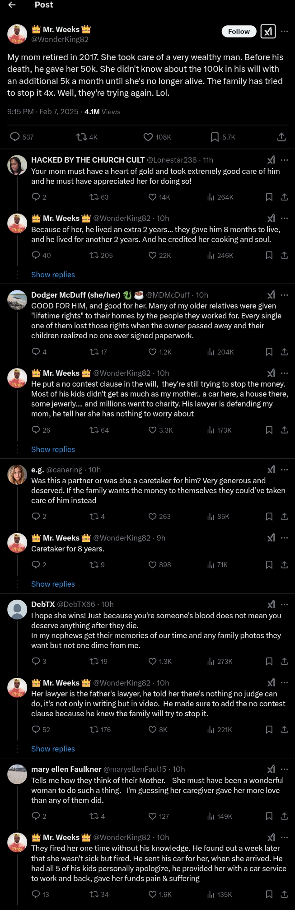Bookmark DebTX's reply

coord(269,661)
